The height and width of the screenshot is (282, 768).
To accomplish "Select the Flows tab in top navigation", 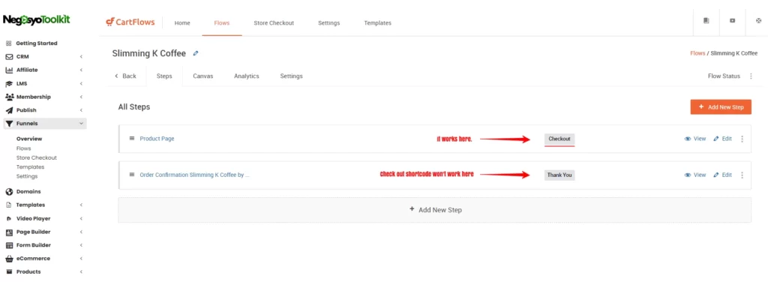I will [222, 23].
